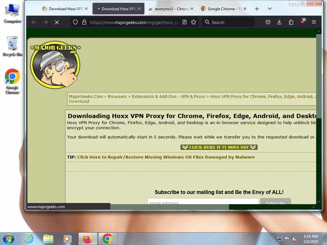Close the anonymoX tab
The height and width of the screenshot is (245, 327).
tap(192, 9)
